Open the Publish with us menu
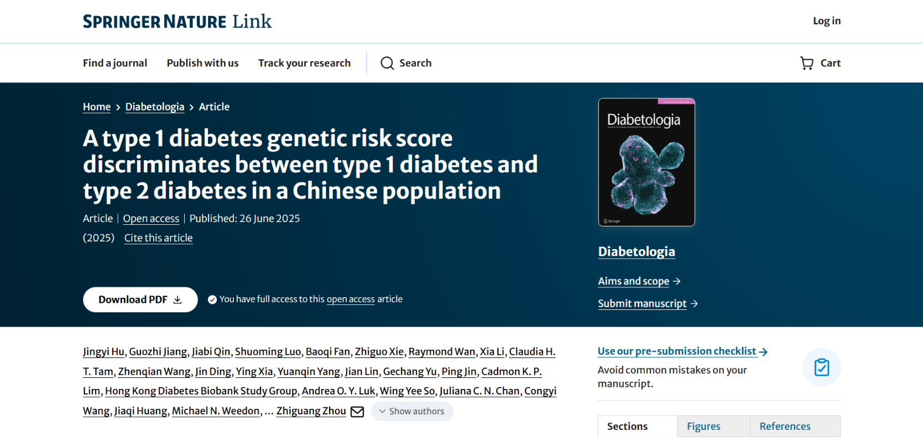Screen dimensions: 923x442 click(202, 63)
